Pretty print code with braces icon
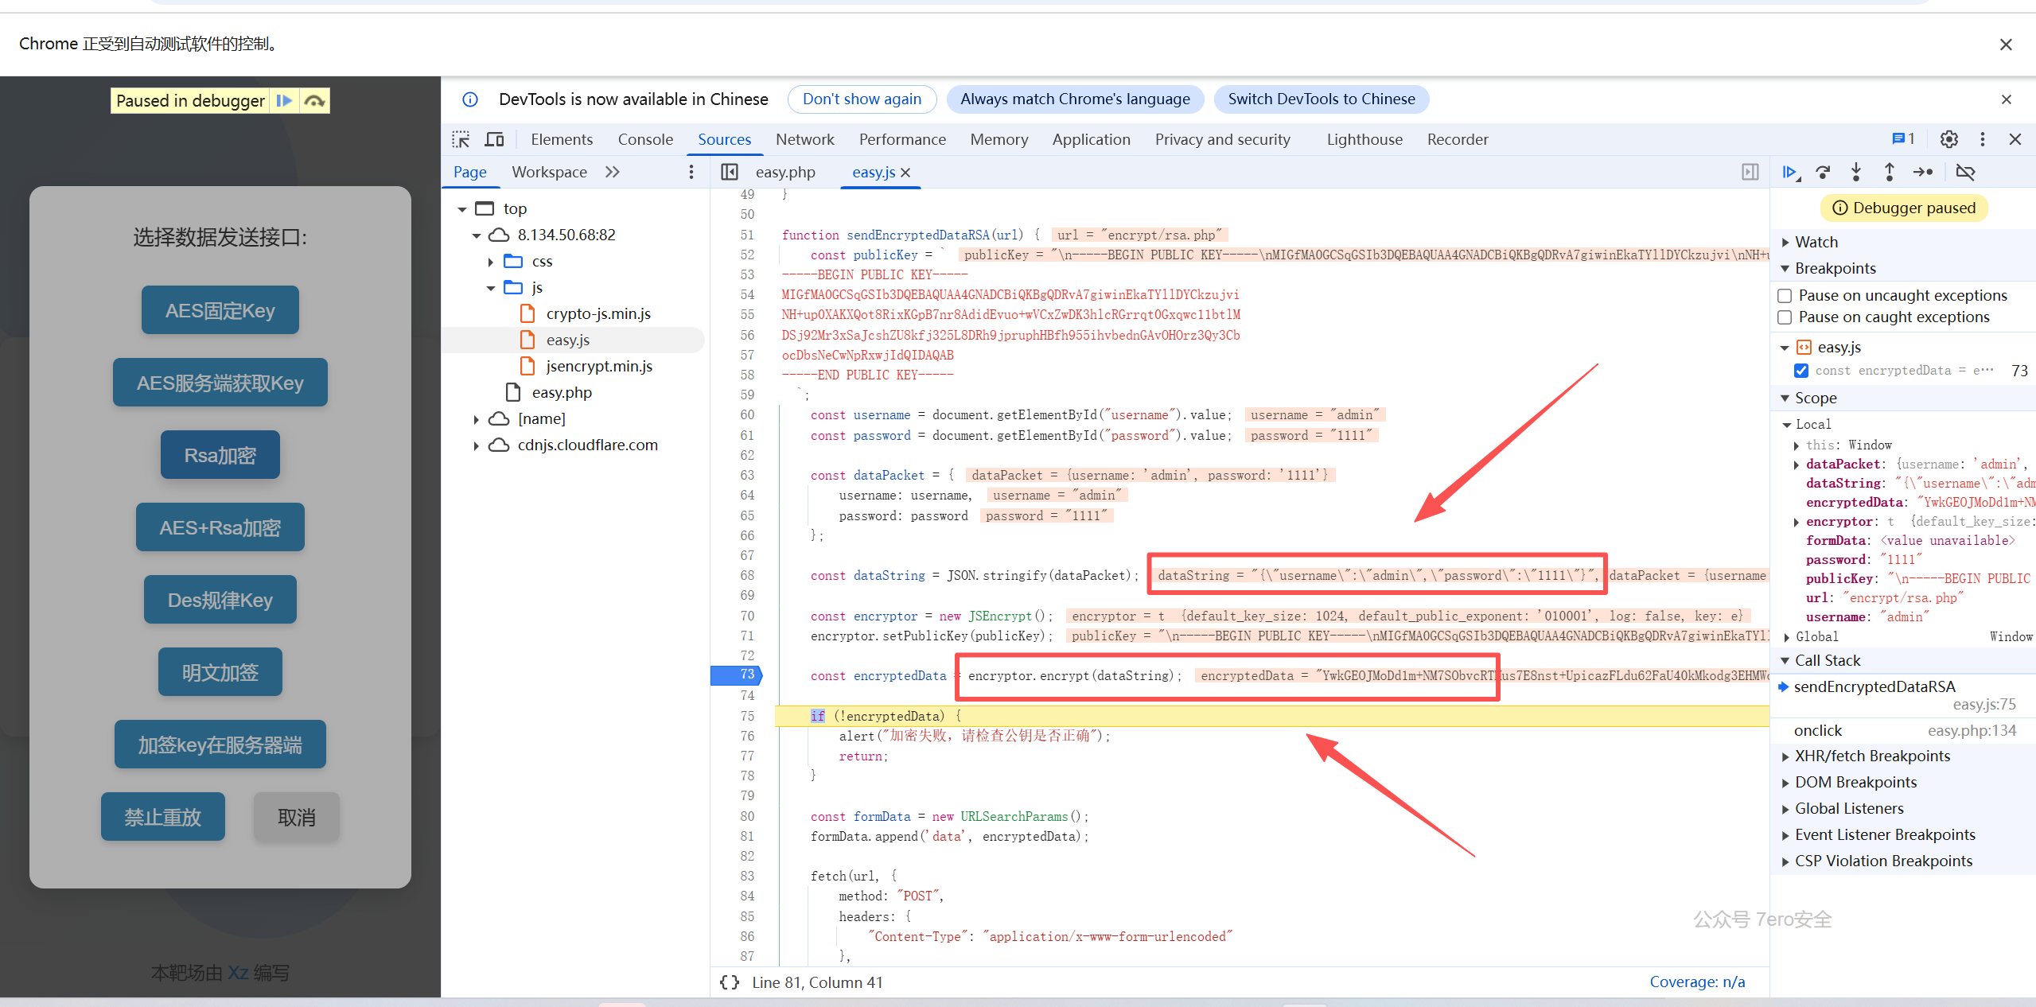This screenshot has width=2036, height=1007. (729, 982)
